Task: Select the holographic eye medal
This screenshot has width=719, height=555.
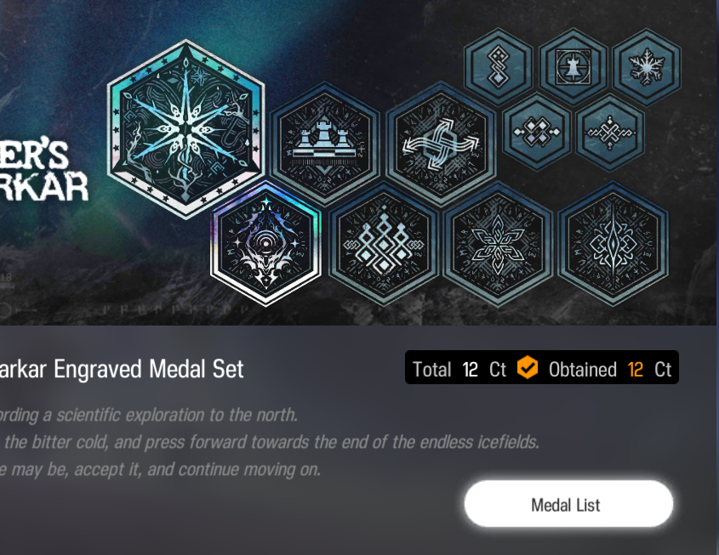Action: (x=266, y=244)
